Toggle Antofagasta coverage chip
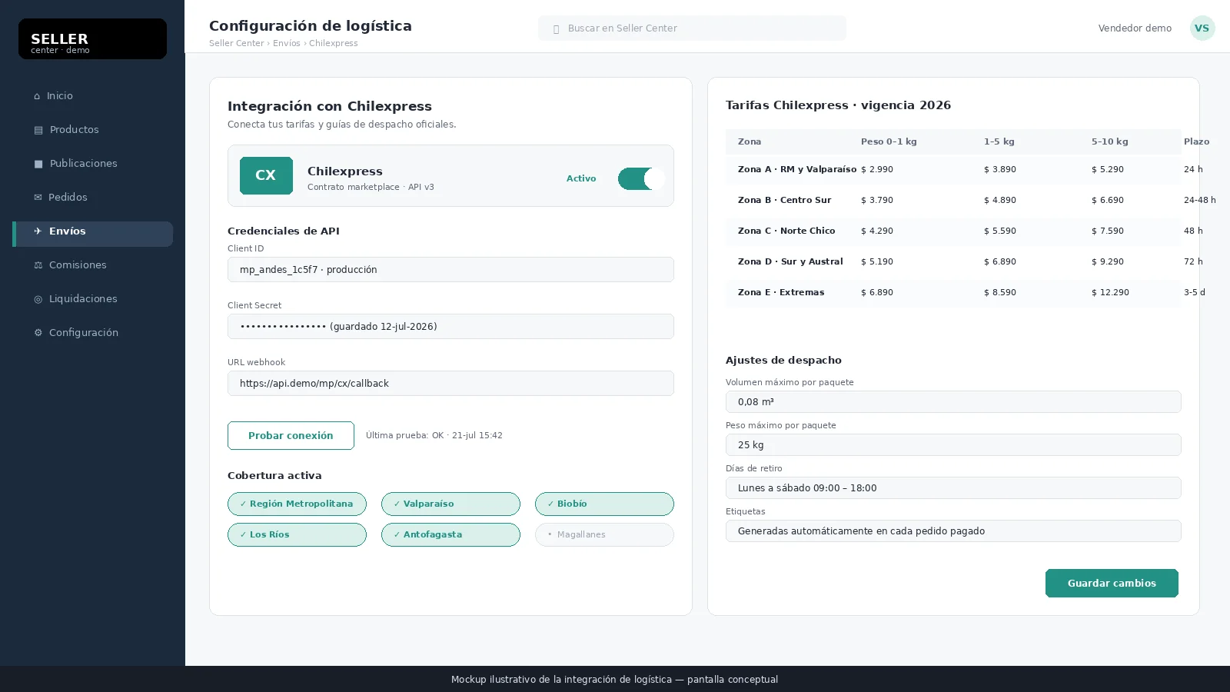 pyautogui.click(x=450, y=534)
